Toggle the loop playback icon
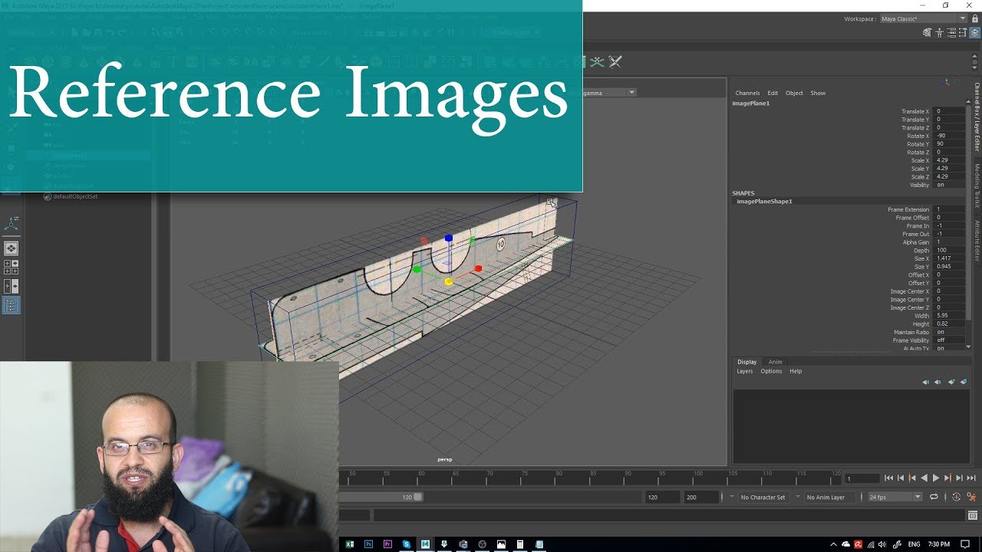The height and width of the screenshot is (552, 982). tap(934, 497)
